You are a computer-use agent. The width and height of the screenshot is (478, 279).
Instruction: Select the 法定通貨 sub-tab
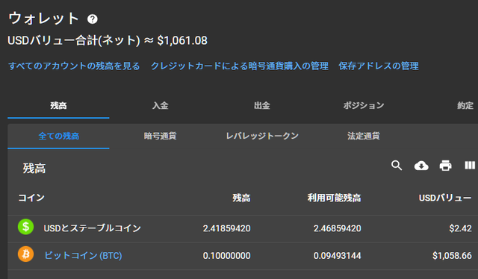(364, 136)
